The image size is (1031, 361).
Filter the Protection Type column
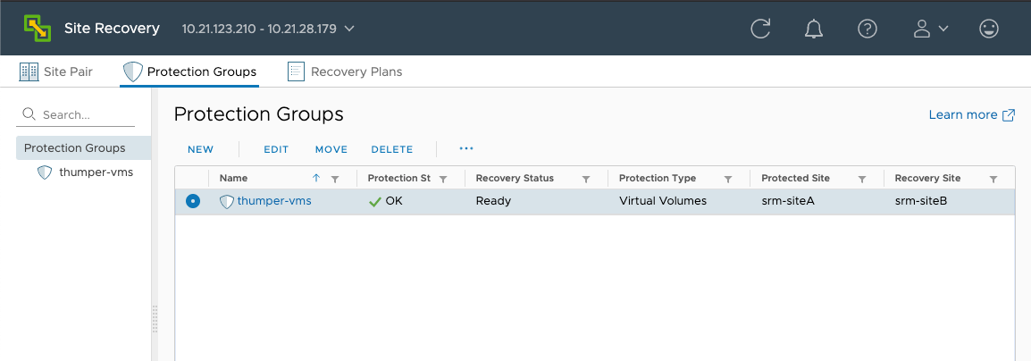coord(728,179)
